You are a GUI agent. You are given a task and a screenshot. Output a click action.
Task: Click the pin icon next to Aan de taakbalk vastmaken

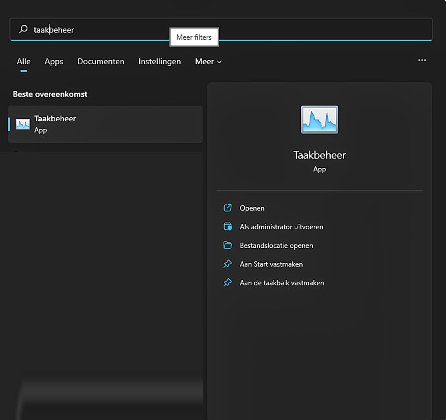pos(228,283)
